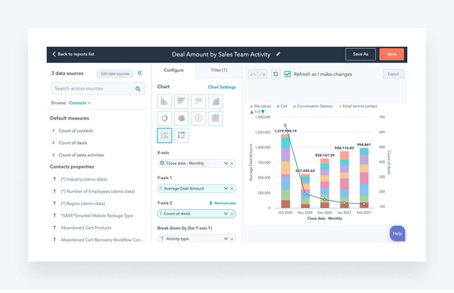Open the Help button
This screenshot has width=454, height=293.
click(x=397, y=233)
